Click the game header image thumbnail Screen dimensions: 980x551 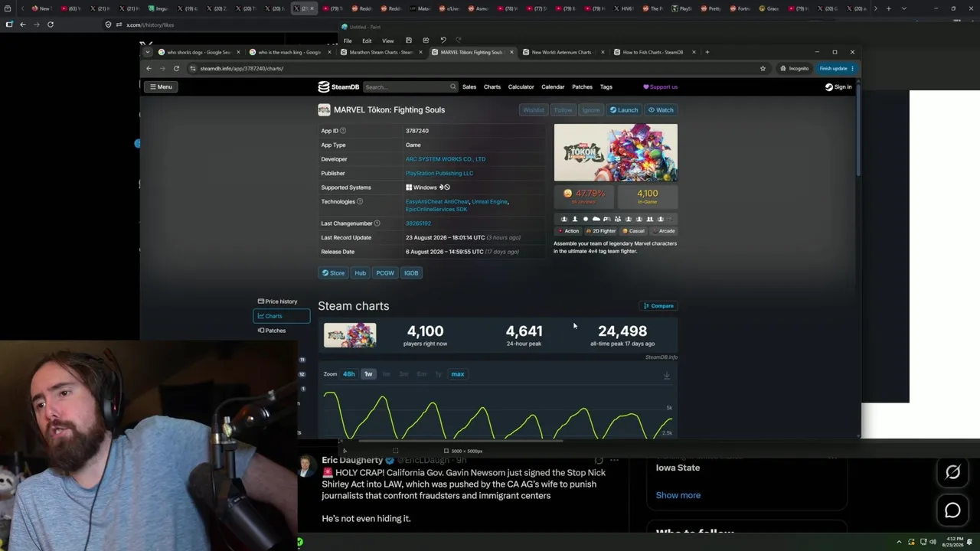point(616,153)
